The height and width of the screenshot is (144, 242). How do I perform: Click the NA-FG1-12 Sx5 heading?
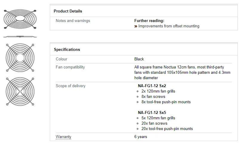[x=152, y=113]
